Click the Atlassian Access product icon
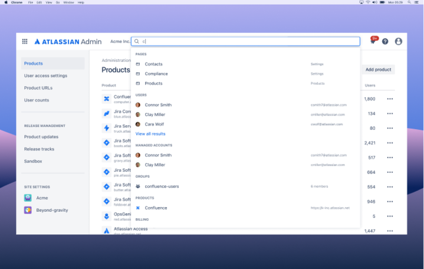 107,231
